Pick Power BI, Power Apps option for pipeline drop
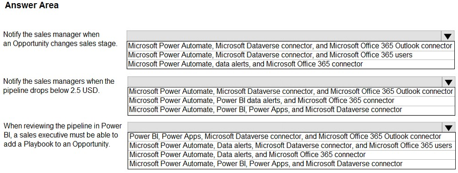This screenshot has width=458, height=173. (291, 109)
